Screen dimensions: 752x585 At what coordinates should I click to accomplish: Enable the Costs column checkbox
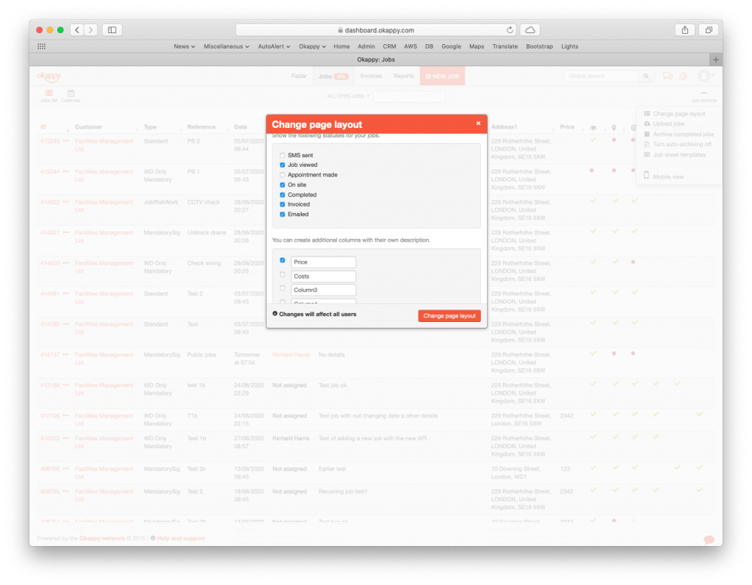(x=283, y=275)
